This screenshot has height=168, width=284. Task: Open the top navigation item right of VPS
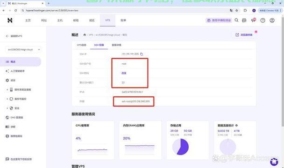(x=123, y=20)
